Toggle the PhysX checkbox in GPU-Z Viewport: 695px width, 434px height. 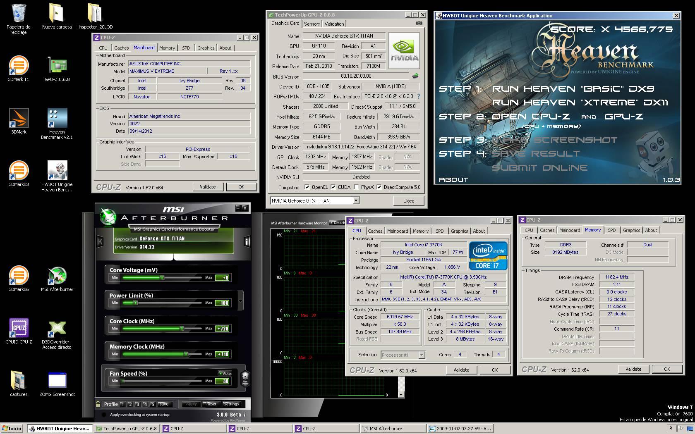pyautogui.click(x=356, y=187)
